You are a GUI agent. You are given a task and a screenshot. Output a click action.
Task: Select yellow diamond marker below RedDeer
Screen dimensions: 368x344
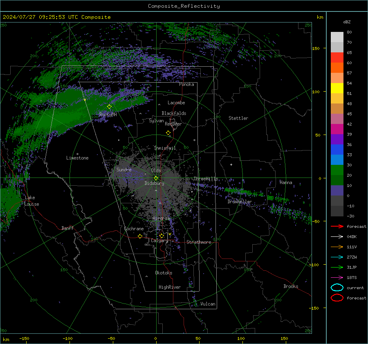pos(168,133)
